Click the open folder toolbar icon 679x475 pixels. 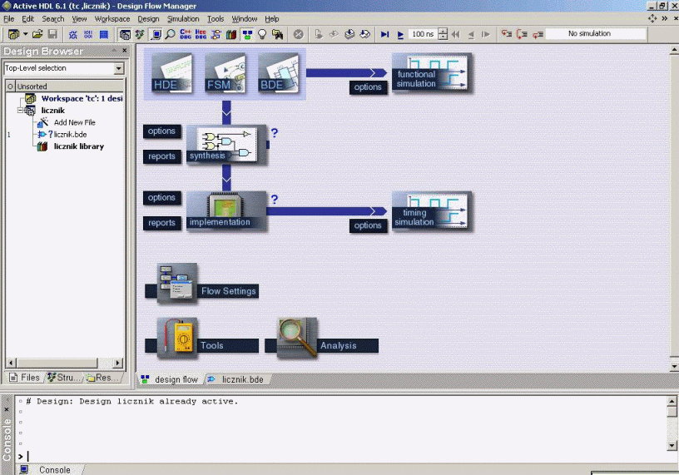37,34
